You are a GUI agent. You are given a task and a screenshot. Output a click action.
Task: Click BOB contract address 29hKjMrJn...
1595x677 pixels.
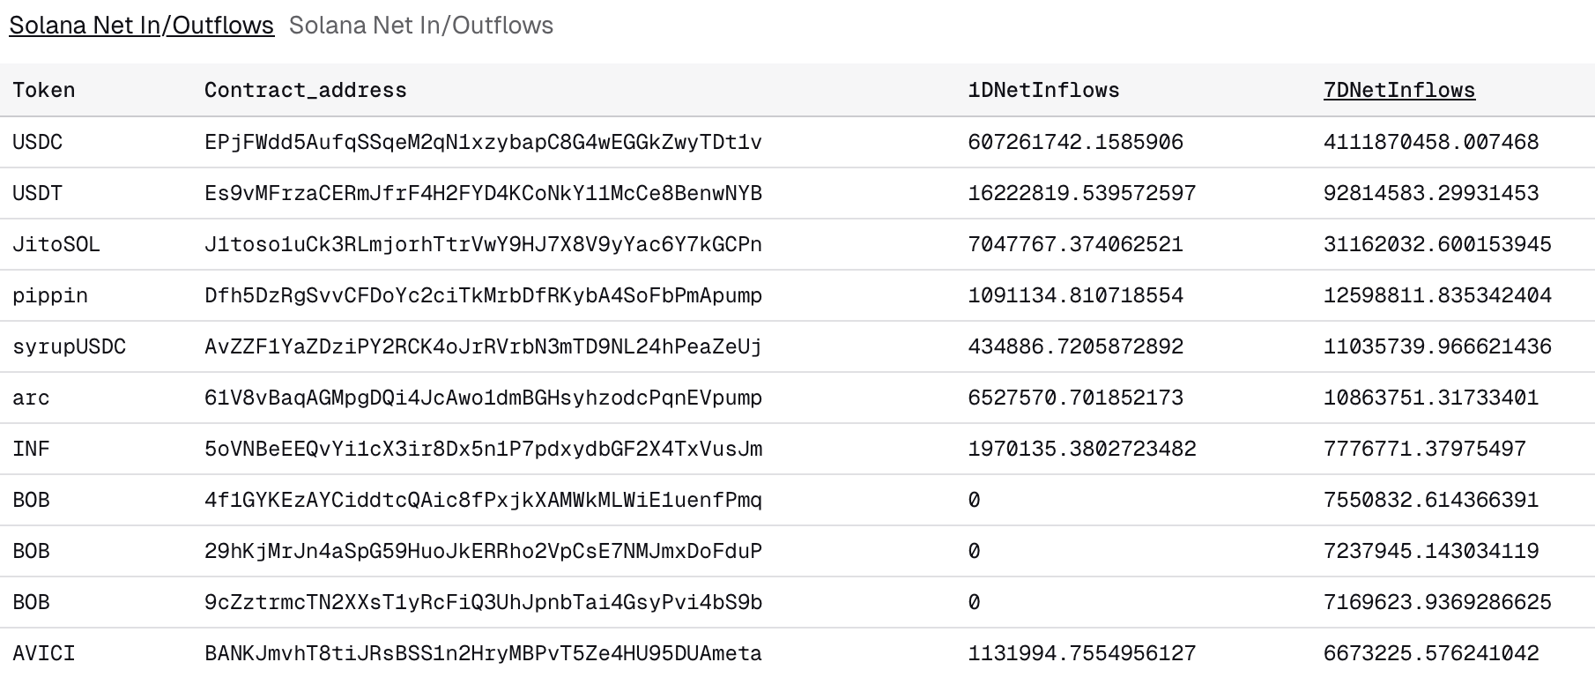pos(483,551)
